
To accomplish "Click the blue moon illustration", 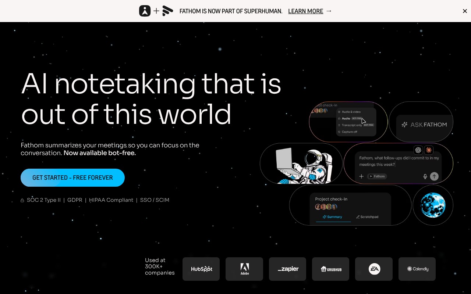I will [433, 205].
